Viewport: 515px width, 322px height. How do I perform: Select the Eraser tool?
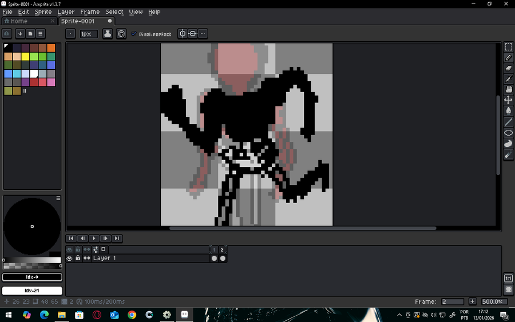[x=508, y=68]
